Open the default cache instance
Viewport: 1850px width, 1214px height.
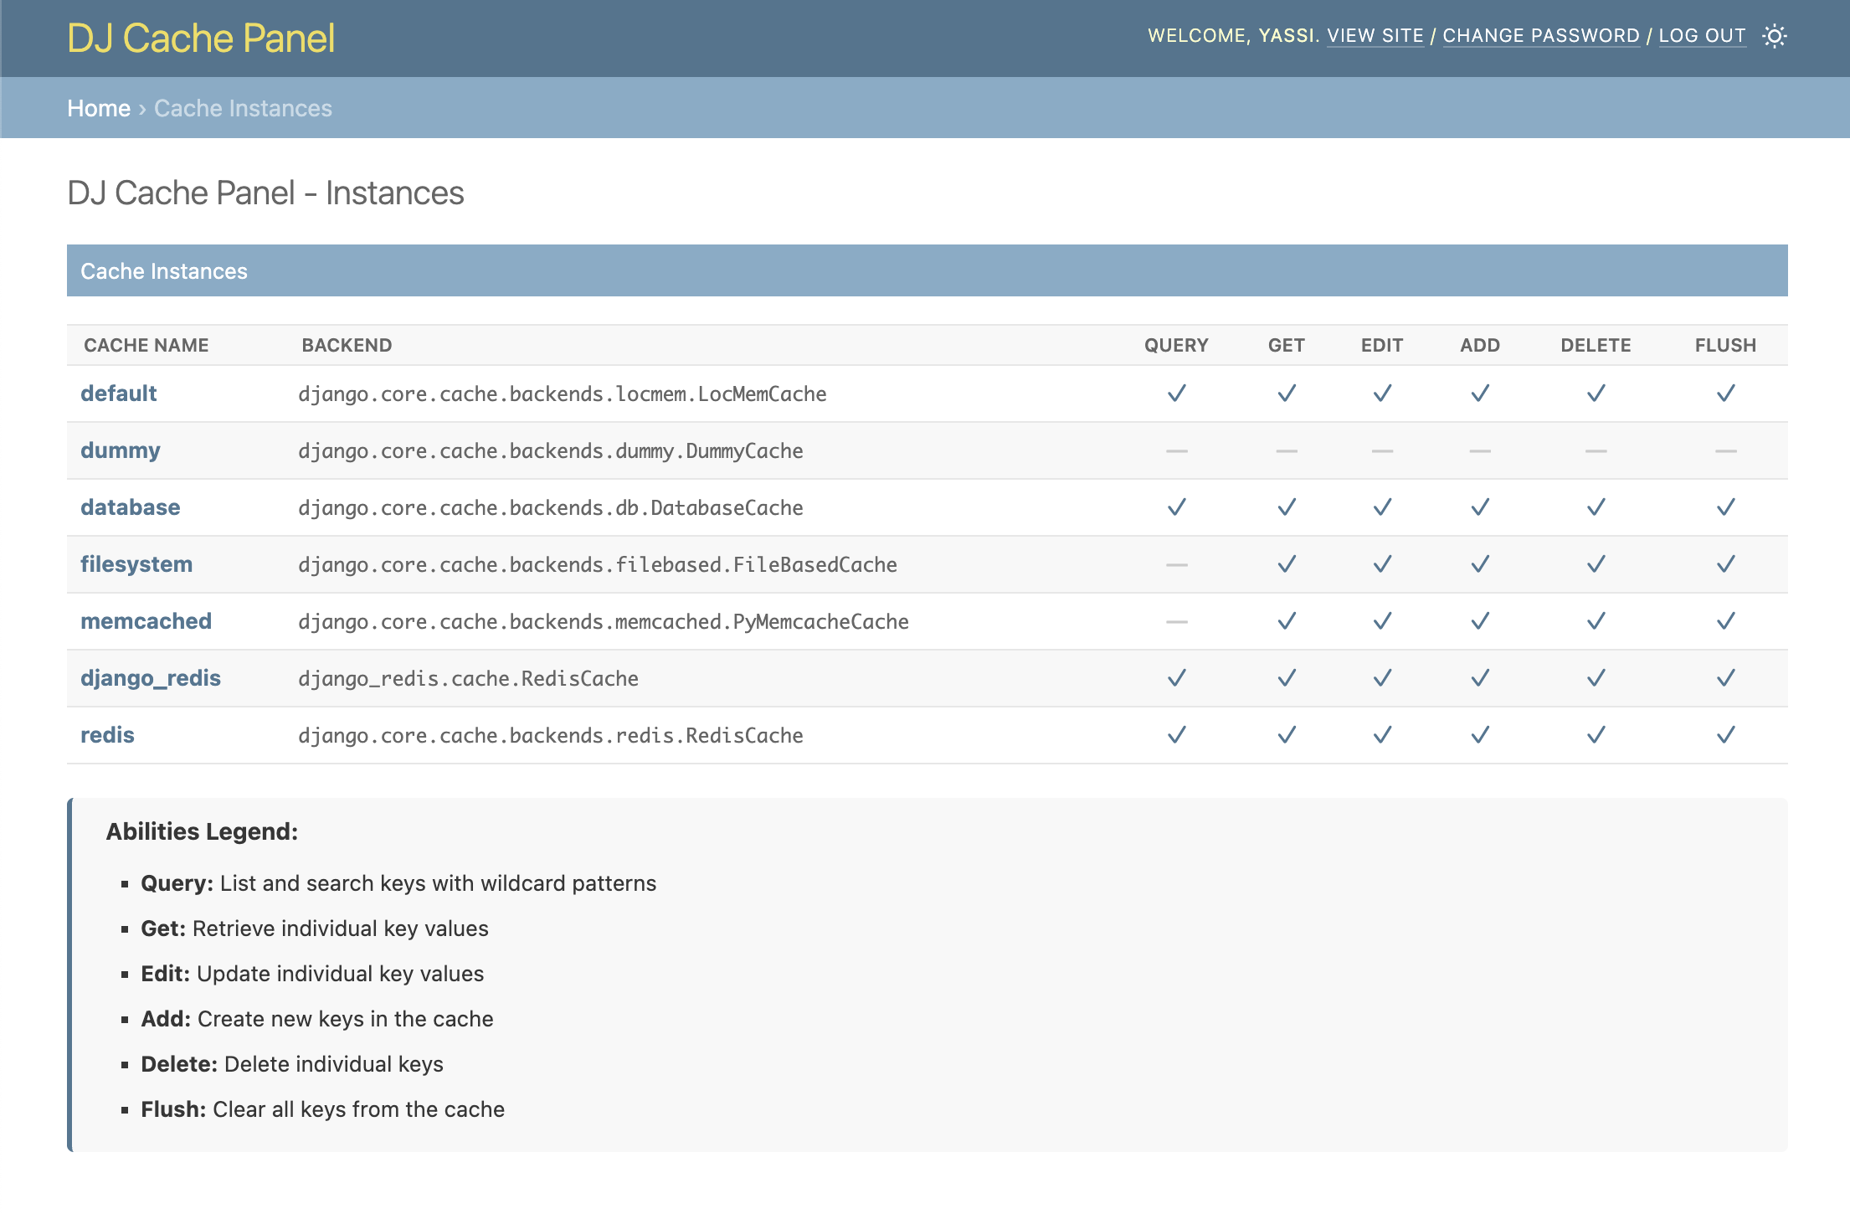118,394
